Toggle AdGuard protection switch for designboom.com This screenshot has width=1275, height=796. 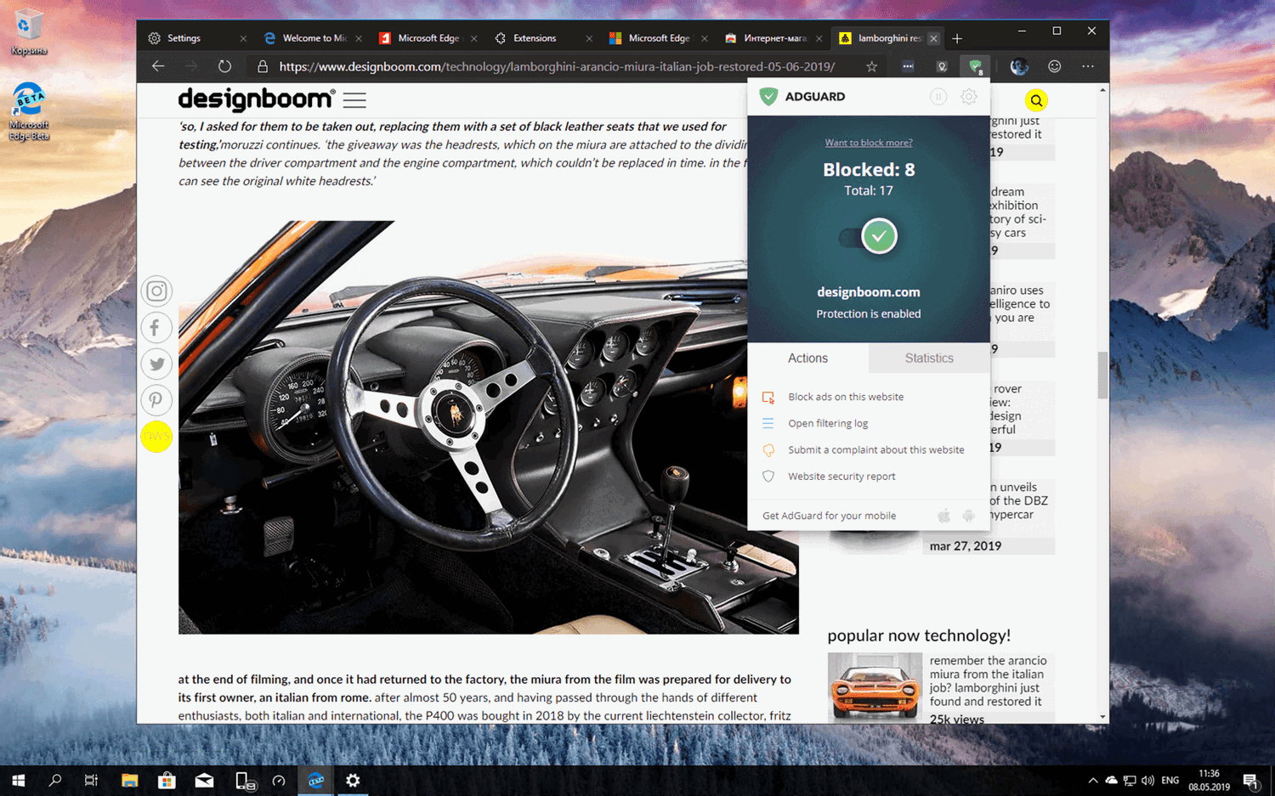click(x=869, y=236)
